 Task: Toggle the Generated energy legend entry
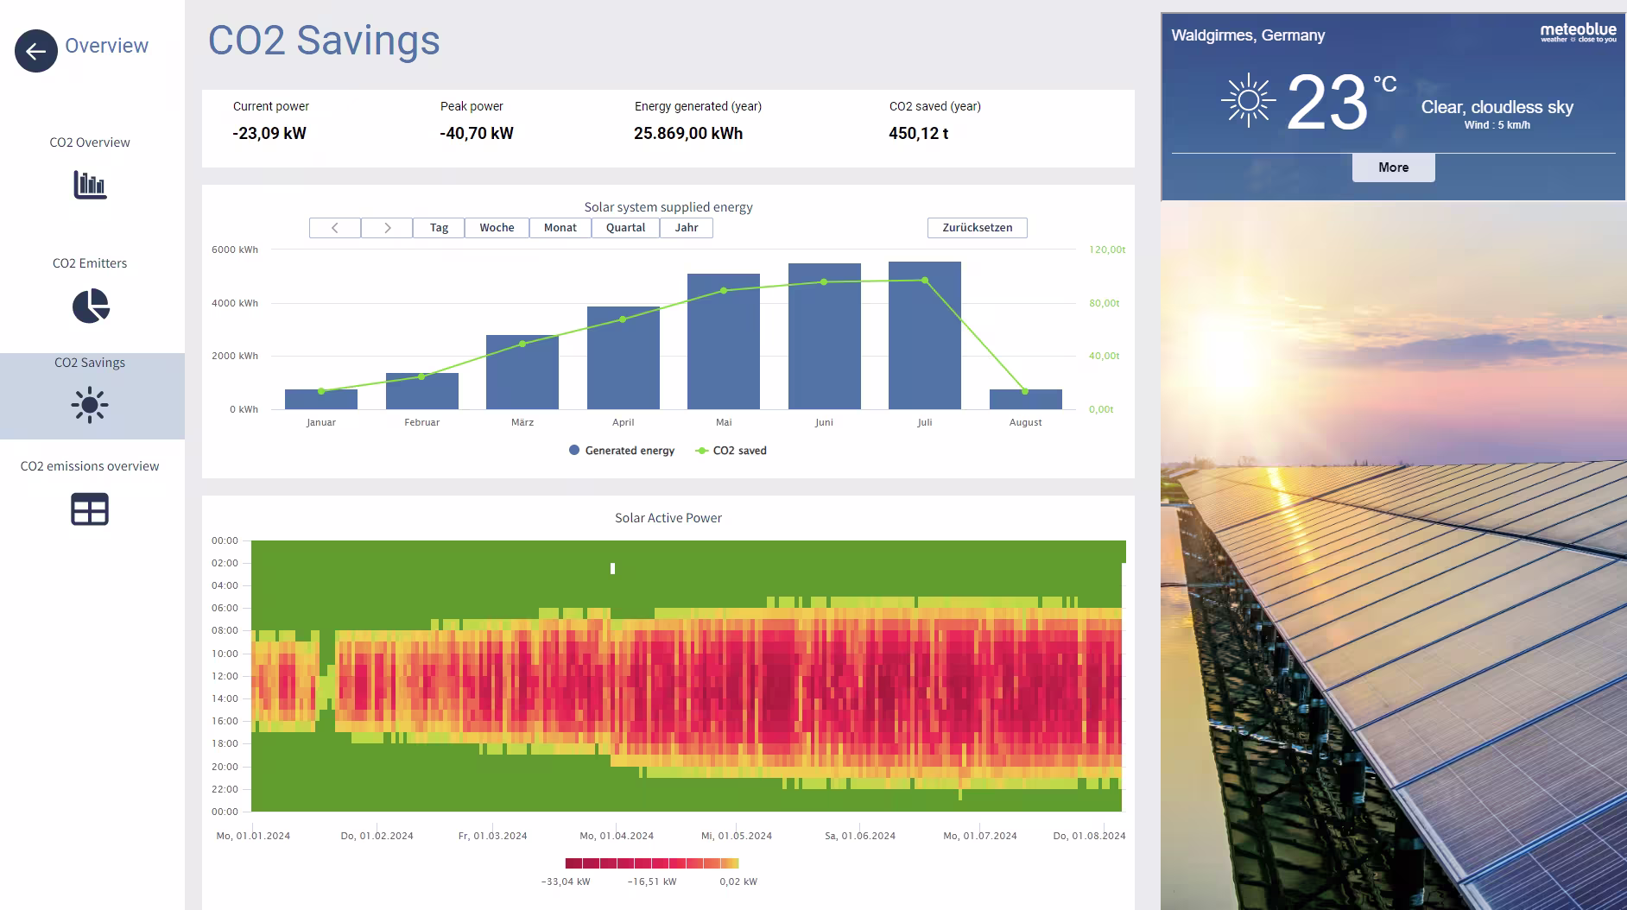621,450
